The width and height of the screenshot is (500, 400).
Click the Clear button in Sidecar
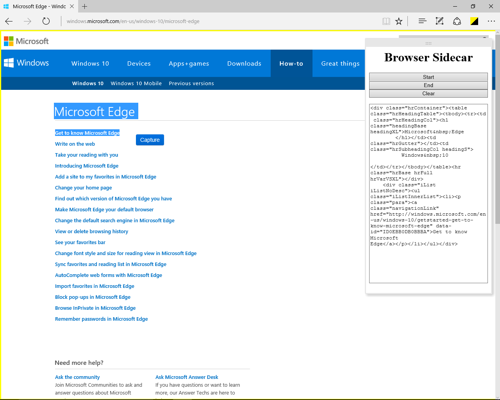pyautogui.click(x=429, y=93)
